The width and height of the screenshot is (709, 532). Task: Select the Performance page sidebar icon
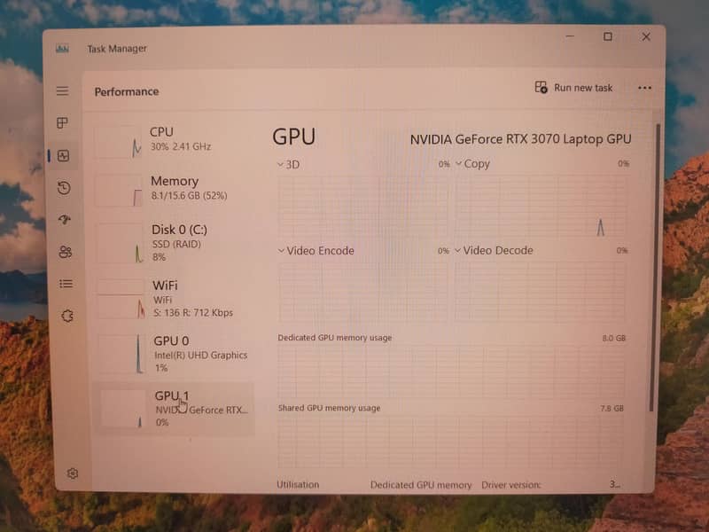click(63, 156)
